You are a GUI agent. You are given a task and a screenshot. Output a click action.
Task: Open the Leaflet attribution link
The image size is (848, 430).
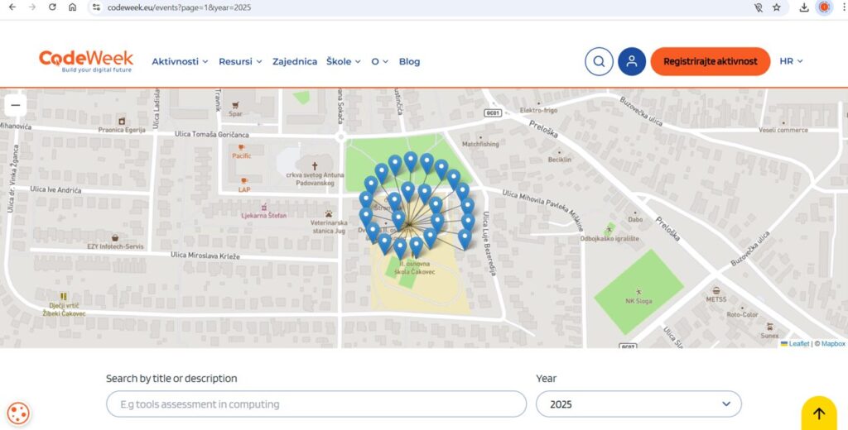click(x=798, y=343)
